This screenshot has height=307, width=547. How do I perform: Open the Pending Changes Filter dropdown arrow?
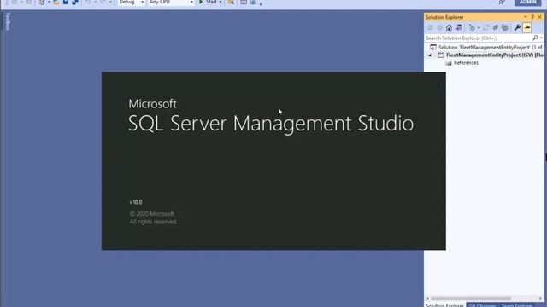pyautogui.click(x=479, y=28)
